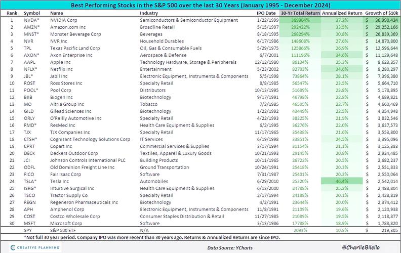This screenshot has height=253, width=401.
Task: Click the Building Products industry cell
Action: (159, 160)
